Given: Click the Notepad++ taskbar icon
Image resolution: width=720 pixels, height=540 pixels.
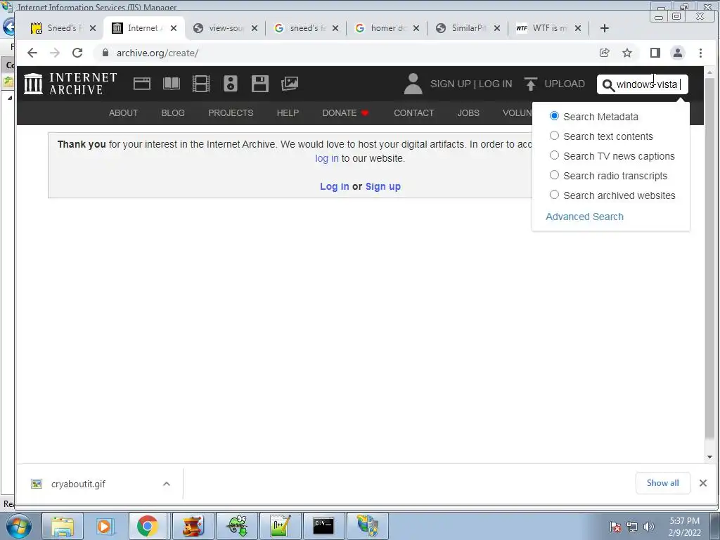Looking at the screenshot, I should tap(280, 526).
